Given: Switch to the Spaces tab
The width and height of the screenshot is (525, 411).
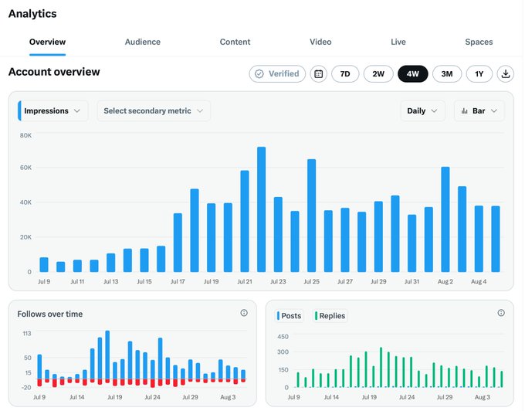Looking at the screenshot, I should [x=479, y=42].
